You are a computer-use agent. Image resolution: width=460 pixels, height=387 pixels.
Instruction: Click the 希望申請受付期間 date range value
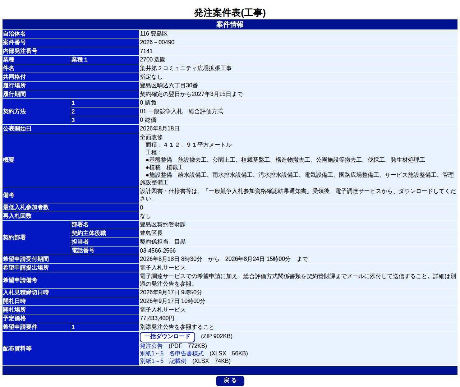[224, 259]
